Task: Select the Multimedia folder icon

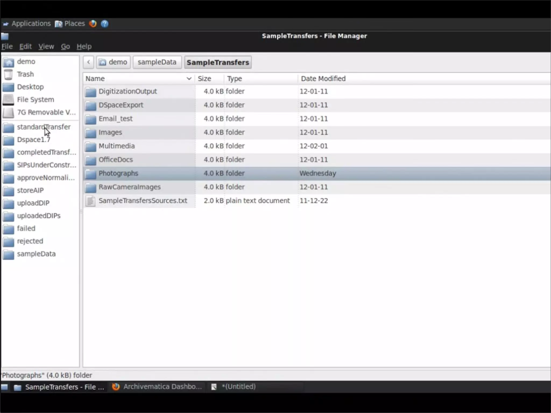Action: (x=91, y=147)
